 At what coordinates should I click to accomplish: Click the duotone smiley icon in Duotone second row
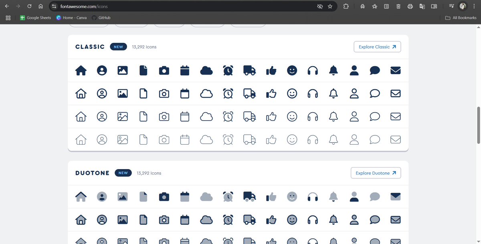[x=292, y=220]
